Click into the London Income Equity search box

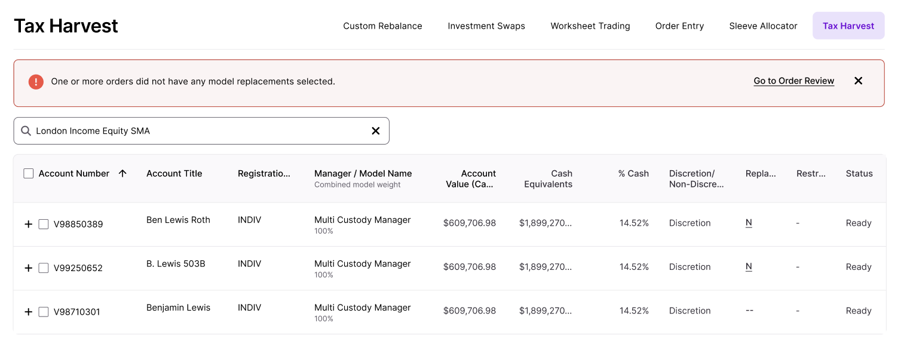pyautogui.click(x=197, y=131)
